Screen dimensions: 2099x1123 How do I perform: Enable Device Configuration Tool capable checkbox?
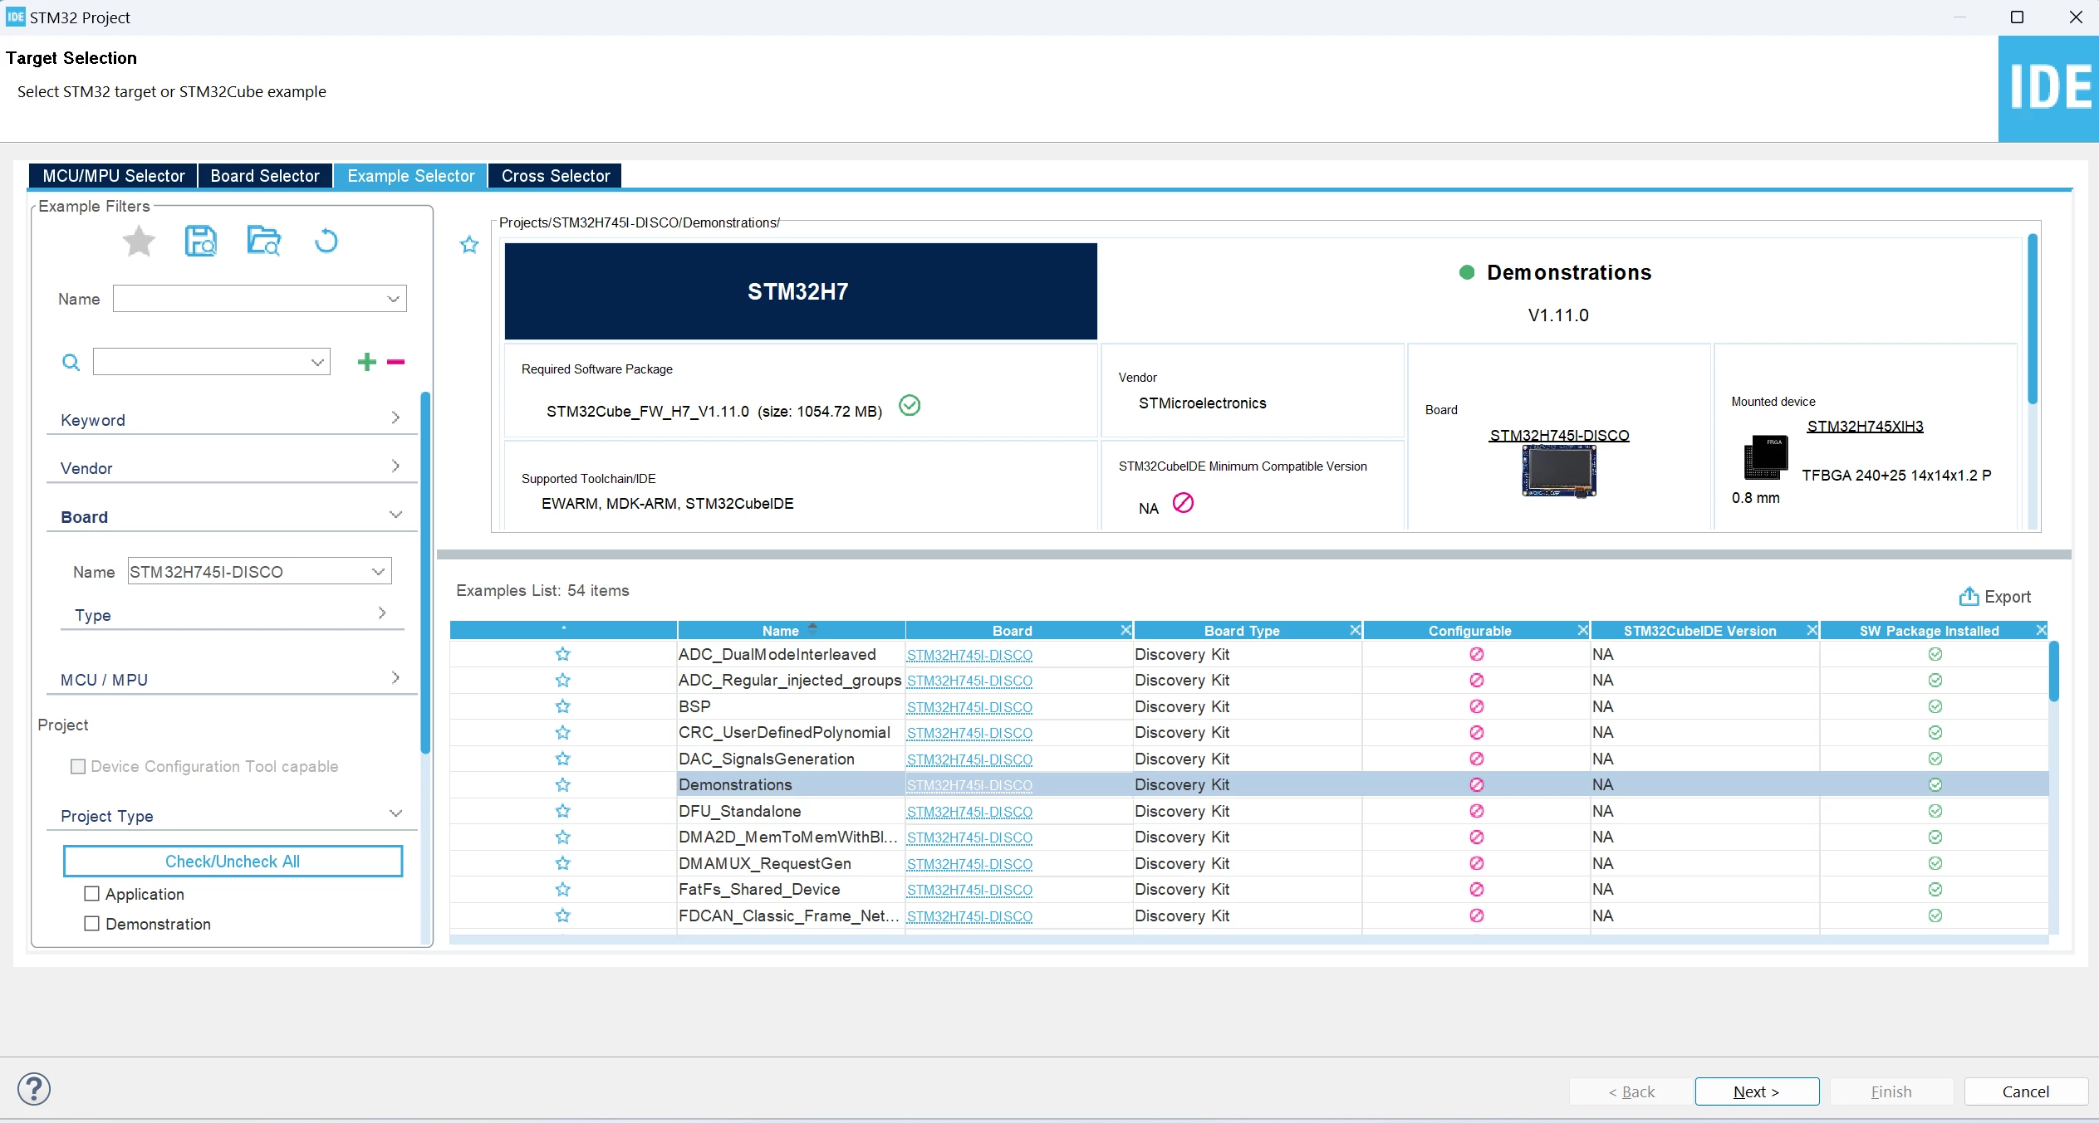point(78,766)
